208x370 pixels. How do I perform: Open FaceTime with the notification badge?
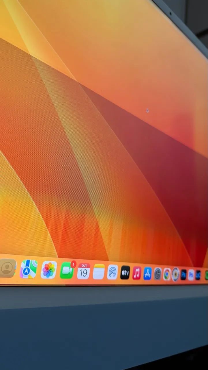[x=67, y=271]
